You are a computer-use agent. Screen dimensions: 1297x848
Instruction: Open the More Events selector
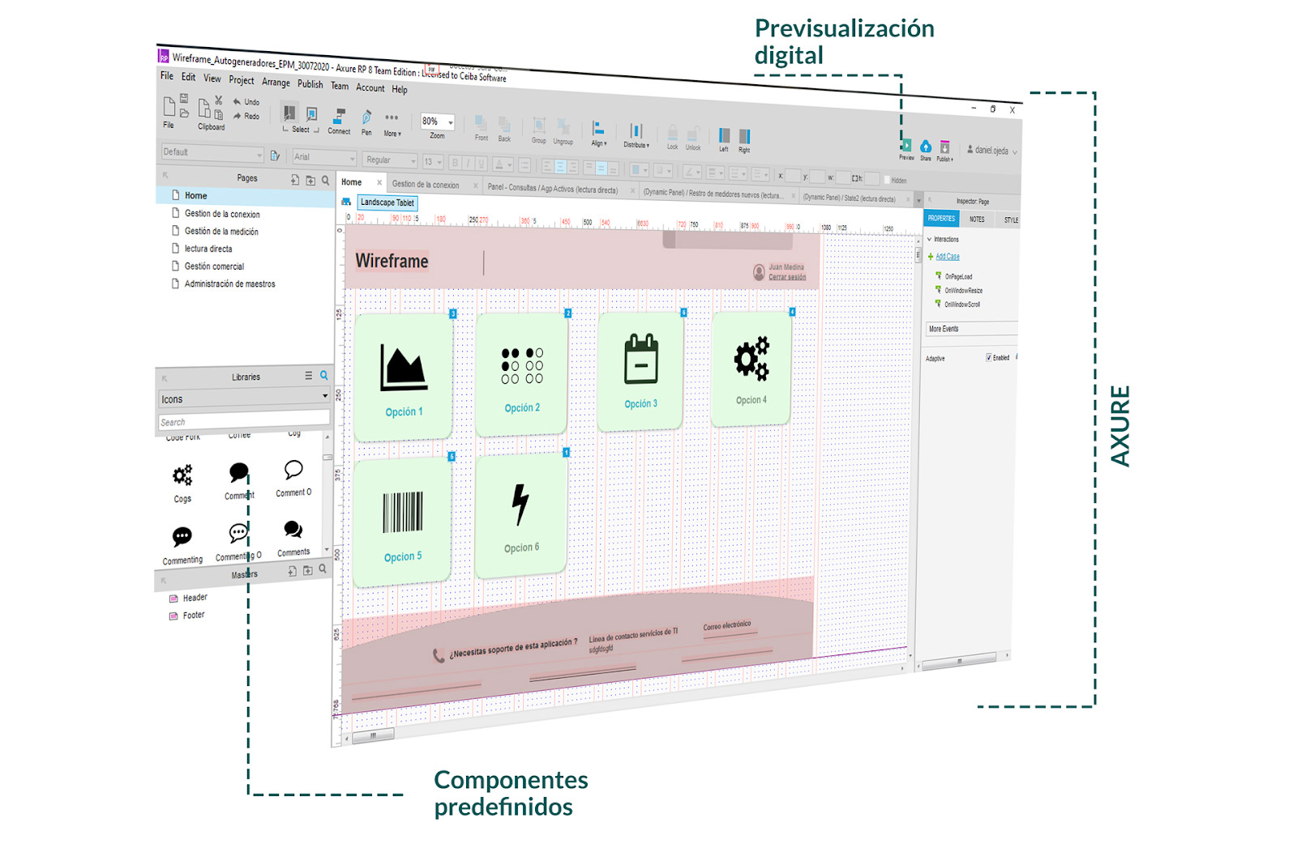tap(972, 329)
